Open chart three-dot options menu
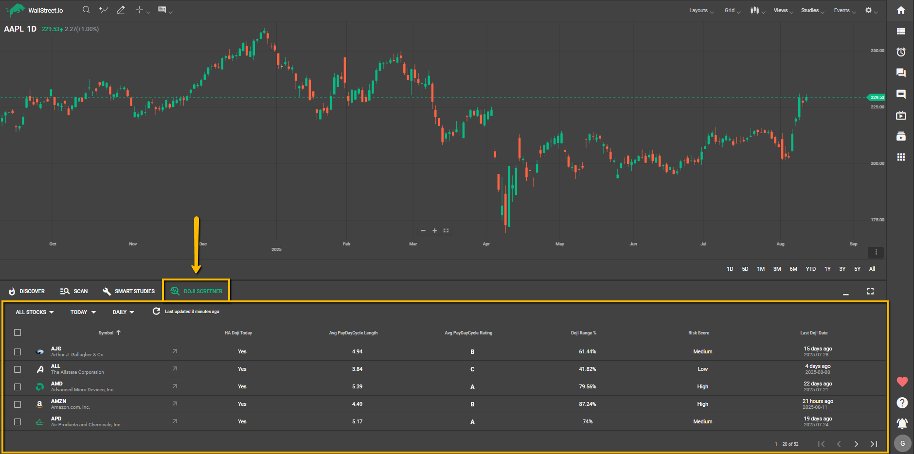This screenshot has width=914, height=454. pyautogui.click(x=876, y=252)
